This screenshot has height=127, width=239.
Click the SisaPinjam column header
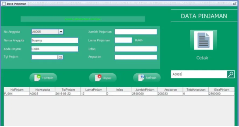(221, 90)
